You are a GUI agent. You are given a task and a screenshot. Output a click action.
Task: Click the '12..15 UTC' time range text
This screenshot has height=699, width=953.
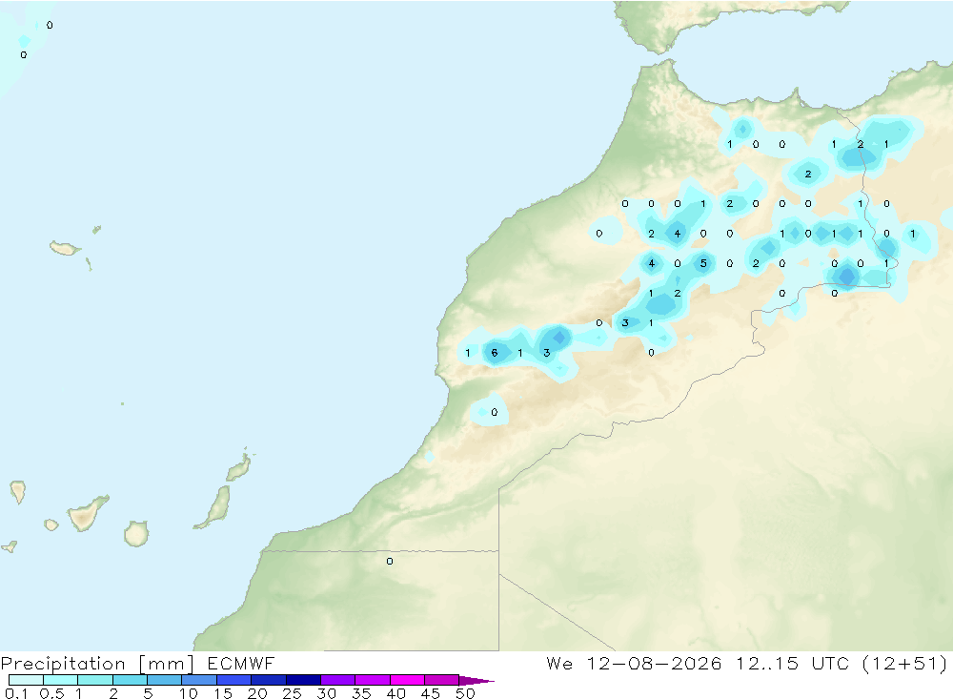792,663
